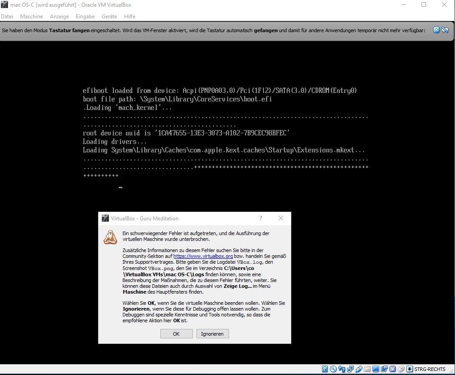Click the optical disc status icon
Viewport: 455px width, 375px height.
point(333,369)
